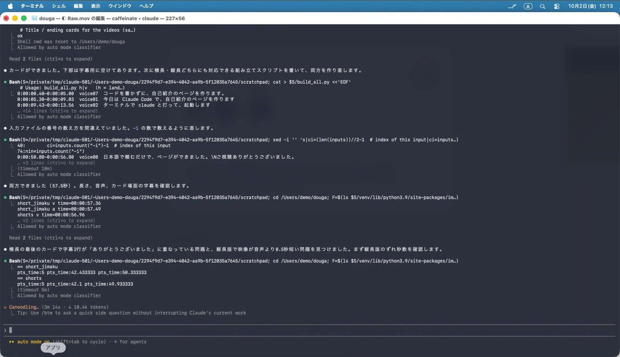
Task: Close the Terminal window
Action: click(x=6, y=18)
